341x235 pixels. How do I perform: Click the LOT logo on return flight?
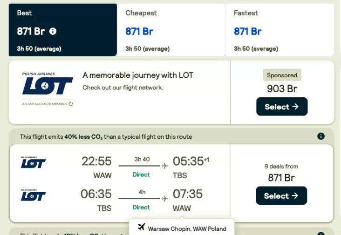tap(33, 195)
